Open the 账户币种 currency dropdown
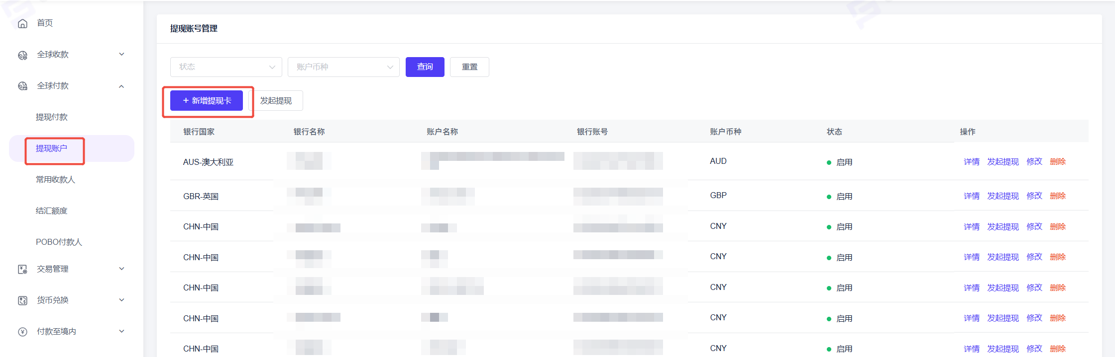Viewport: 1115px width, 357px height. point(343,67)
